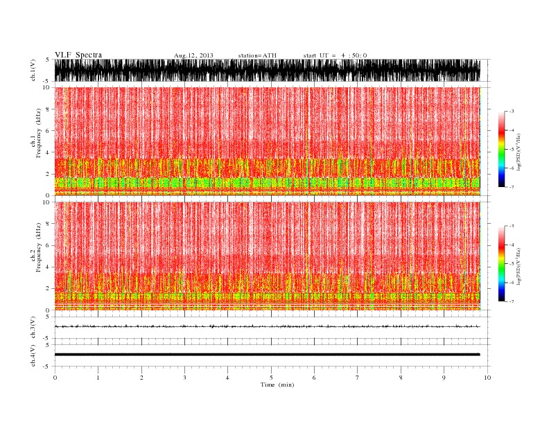Viewport: 549px width, 424px height.
Task: Click the ch.2 PSD color bar
Action: tap(501, 264)
